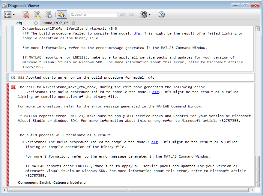The height and width of the screenshot is (196, 263).
Task: Toggle group similar warnings button
Action: [x=62, y=14]
